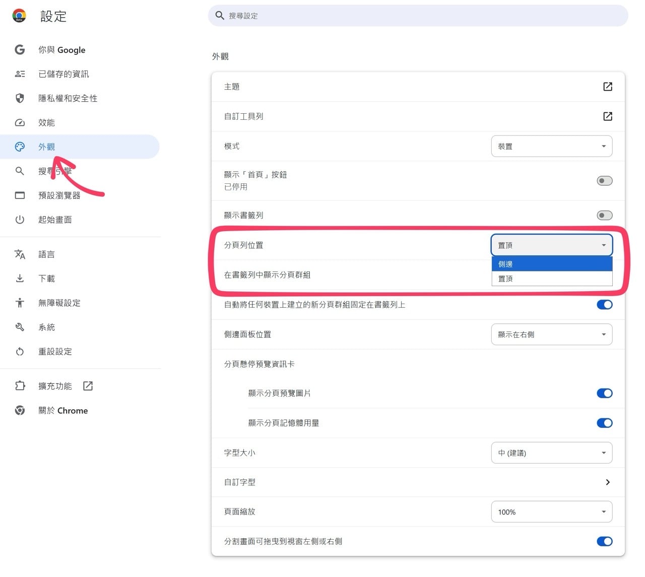Click the magnifier icon in the search bar
Screen dimensions: 645x577
[x=220, y=16]
